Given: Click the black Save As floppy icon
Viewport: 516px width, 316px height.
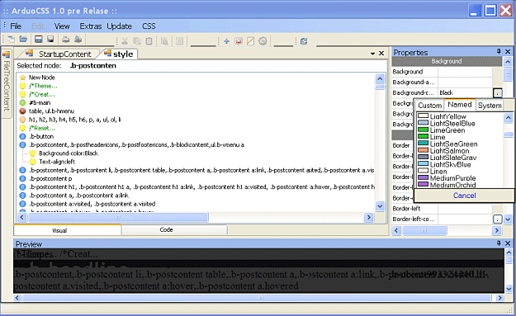Looking at the screenshot, I should coord(50,40).
